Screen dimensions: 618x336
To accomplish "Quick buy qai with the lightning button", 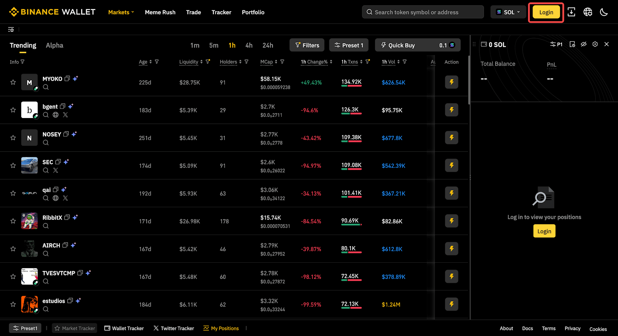I will point(452,193).
